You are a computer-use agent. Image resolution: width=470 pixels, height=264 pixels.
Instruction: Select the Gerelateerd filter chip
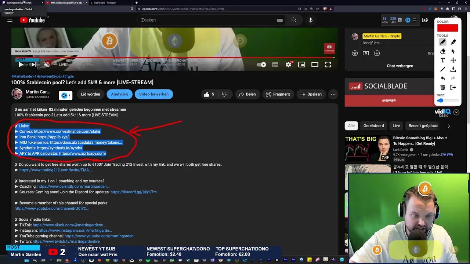point(373,126)
